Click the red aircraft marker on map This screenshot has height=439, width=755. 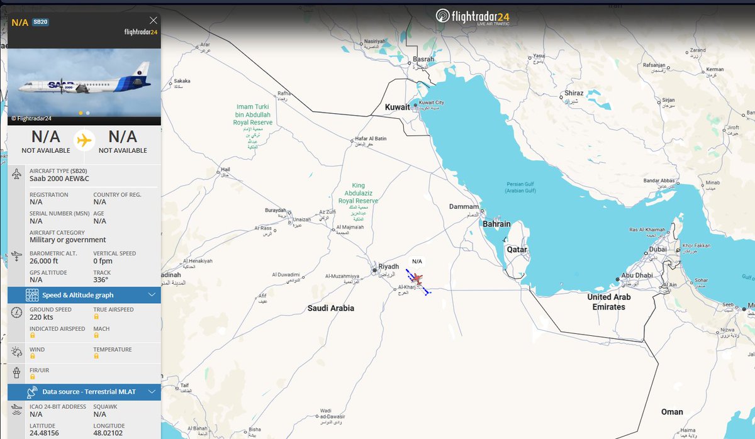[416, 279]
